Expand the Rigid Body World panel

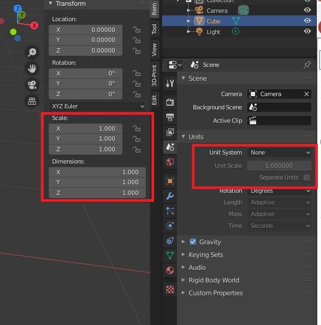point(183,280)
